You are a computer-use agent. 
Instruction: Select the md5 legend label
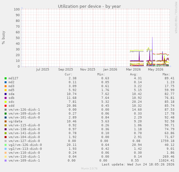(11, 90)
